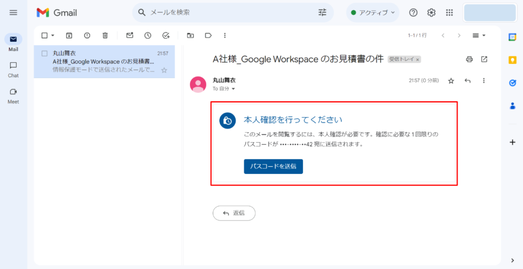Open Meet in the left sidebar
Image resolution: width=523 pixels, height=269 pixels.
14,96
